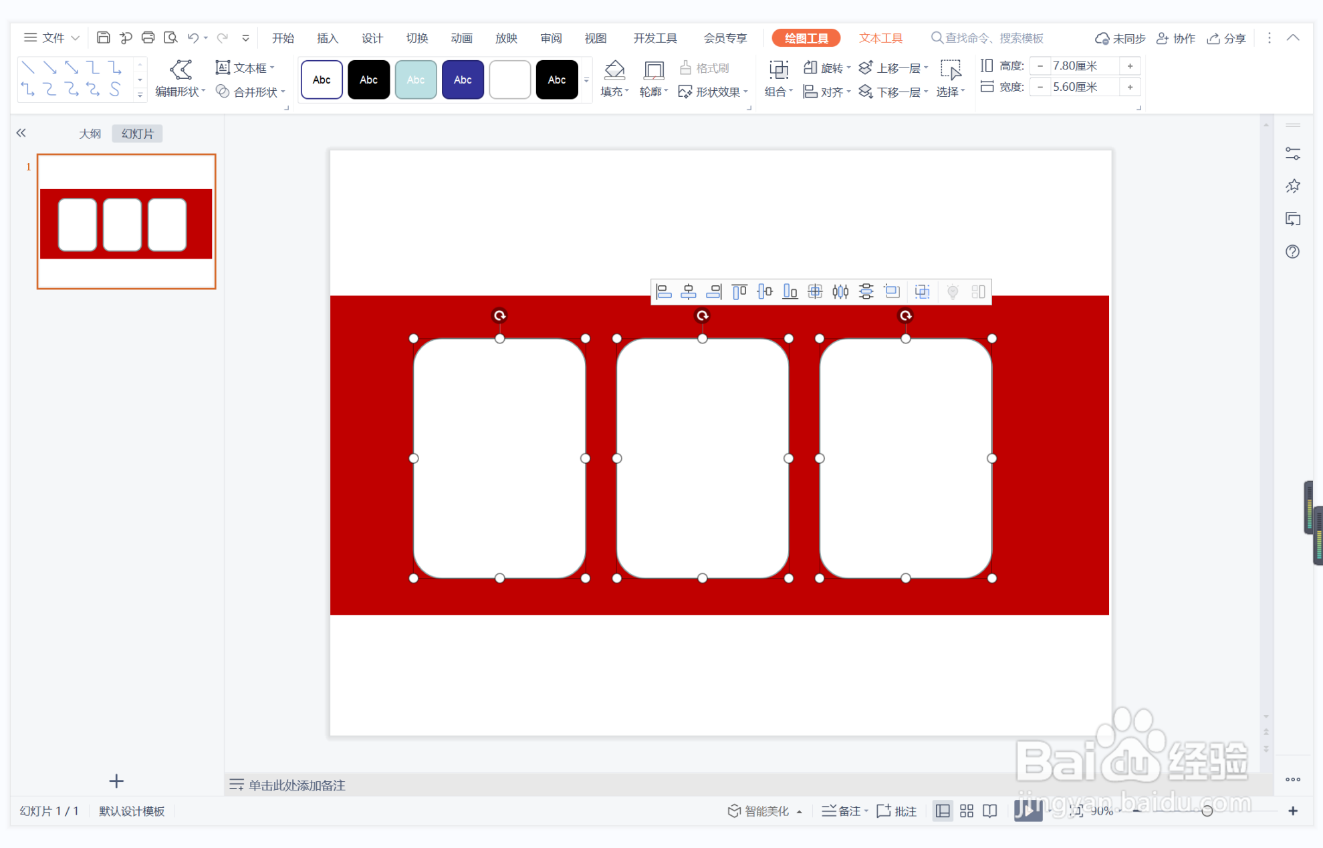Align selected shapes to top in floating toolbar
Image resolution: width=1323 pixels, height=848 pixels.
(x=739, y=291)
